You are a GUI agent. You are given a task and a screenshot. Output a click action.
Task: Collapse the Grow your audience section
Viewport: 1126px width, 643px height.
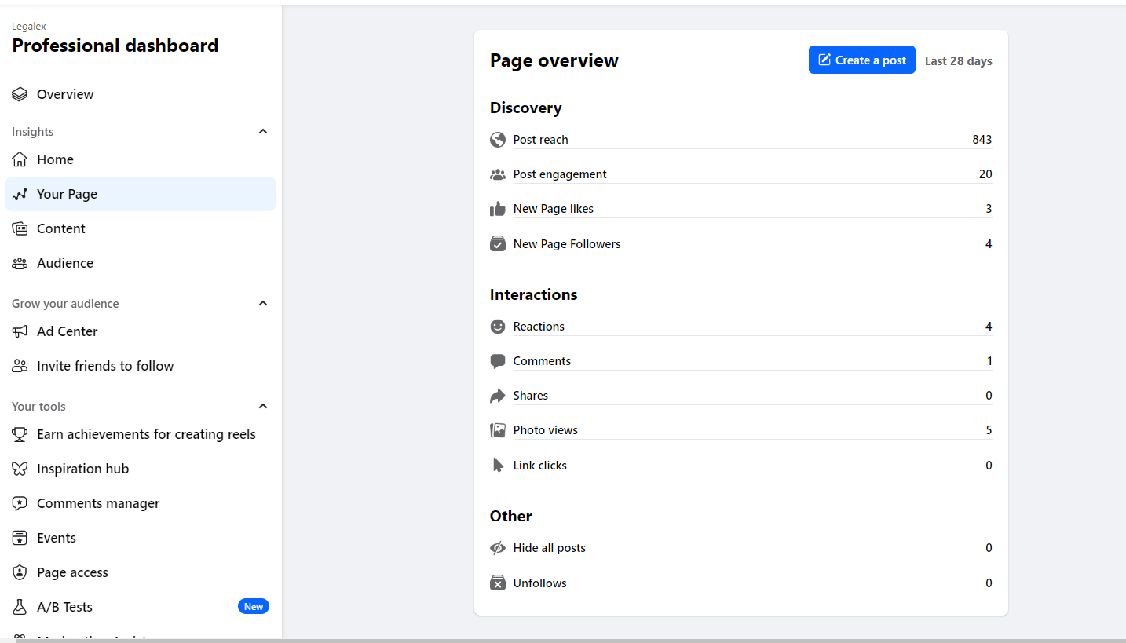263,304
